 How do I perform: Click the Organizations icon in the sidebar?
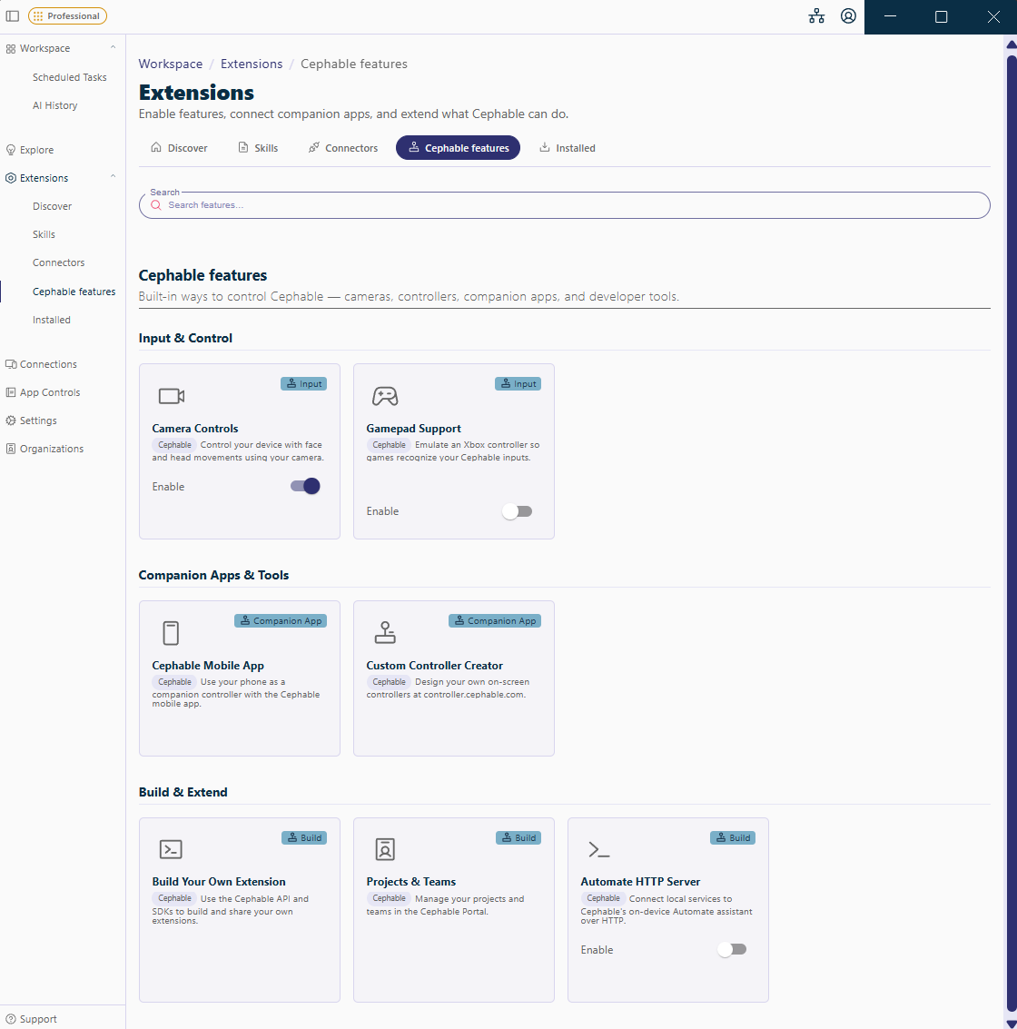click(11, 449)
